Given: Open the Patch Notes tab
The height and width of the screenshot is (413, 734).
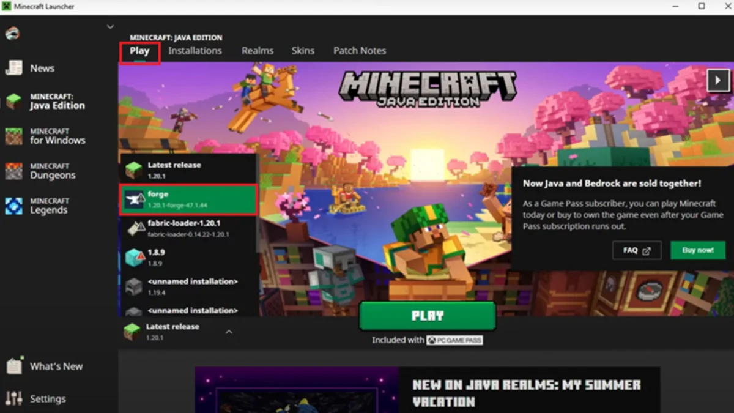Looking at the screenshot, I should pyautogui.click(x=359, y=51).
